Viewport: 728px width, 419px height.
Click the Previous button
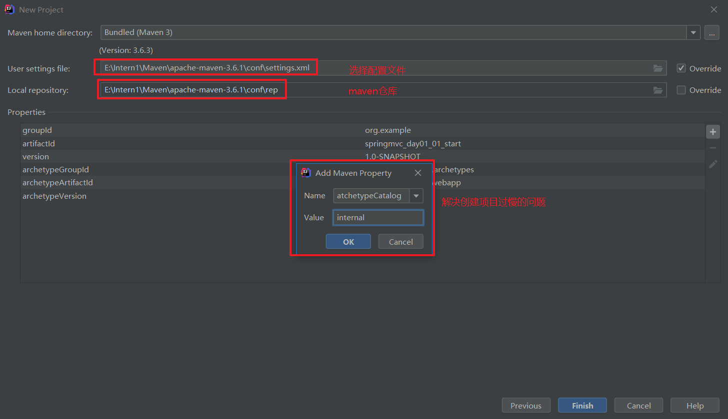coord(526,406)
